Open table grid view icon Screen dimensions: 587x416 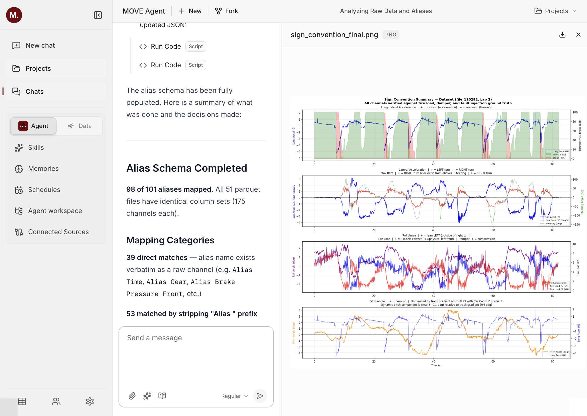click(x=22, y=401)
